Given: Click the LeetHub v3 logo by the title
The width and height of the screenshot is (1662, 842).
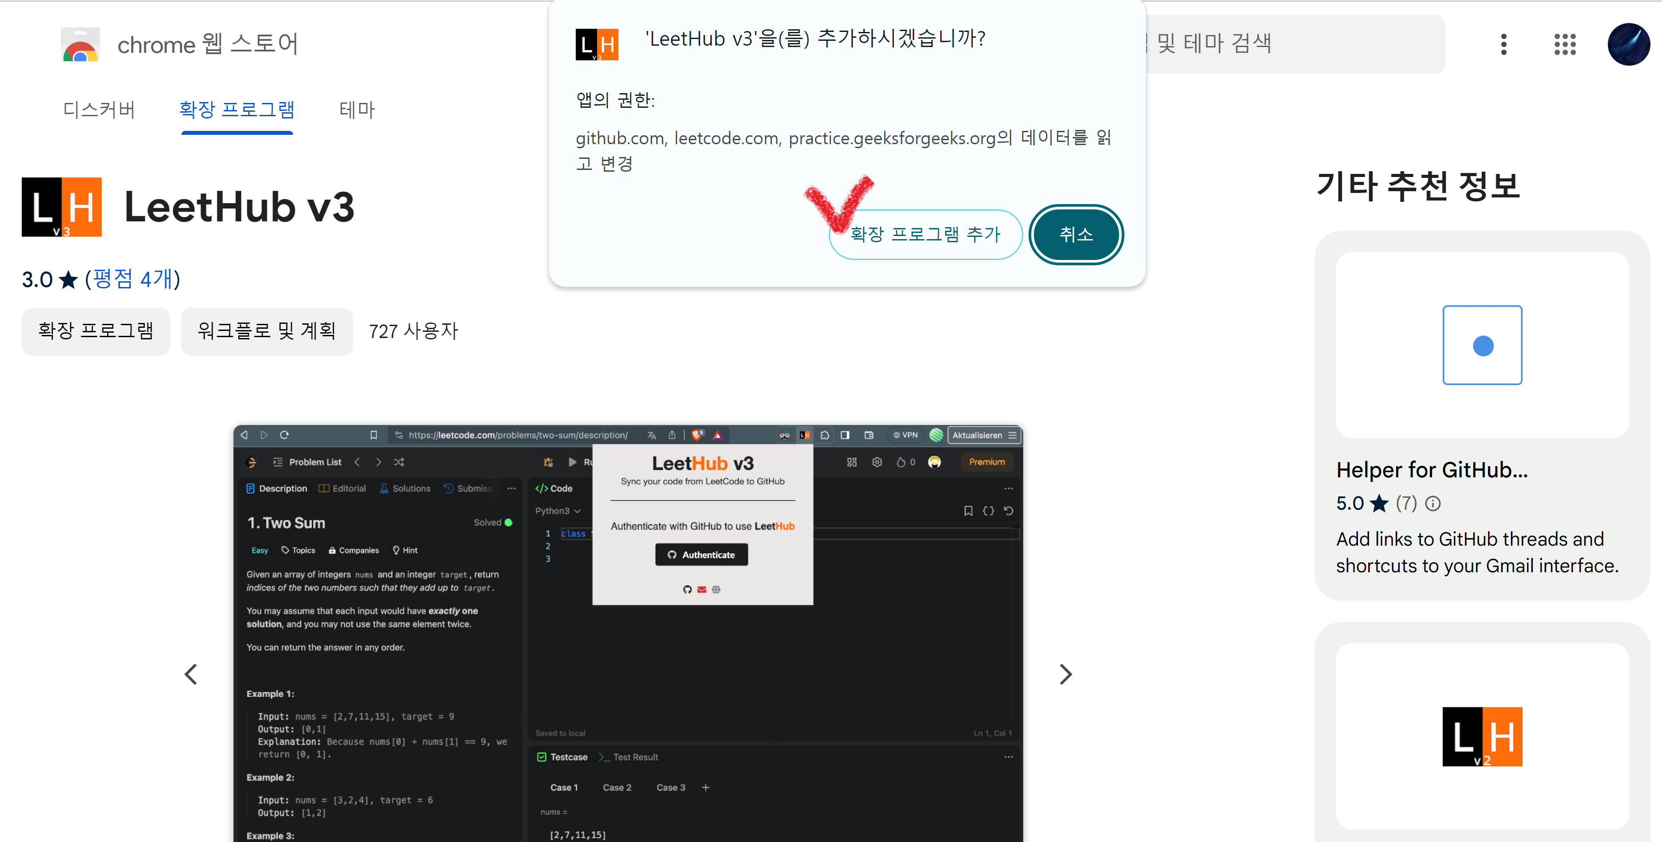Looking at the screenshot, I should point(62,207).
